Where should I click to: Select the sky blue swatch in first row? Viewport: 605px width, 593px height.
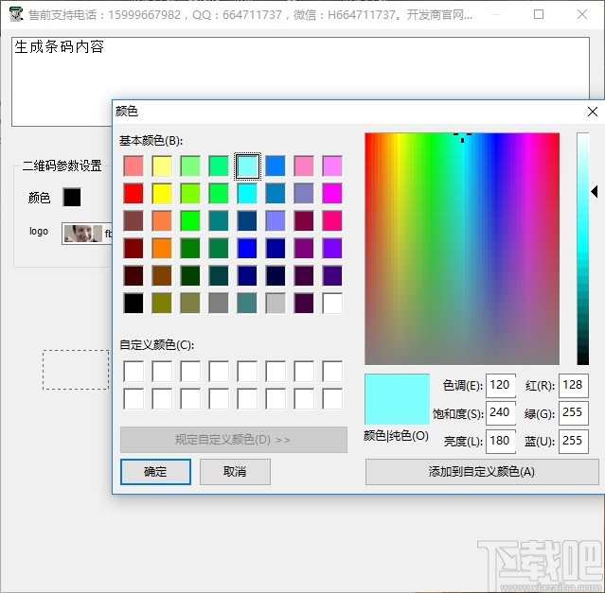pos(276,166)
